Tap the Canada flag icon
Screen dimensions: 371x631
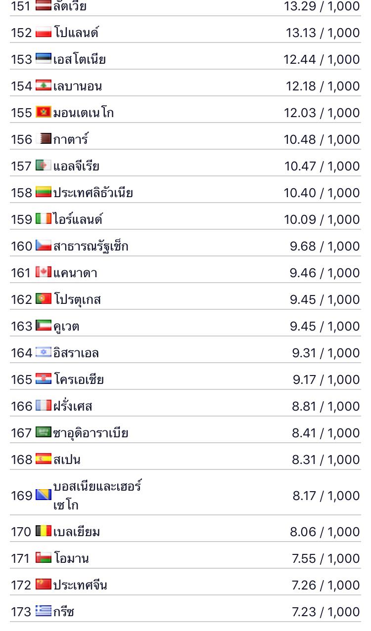tap(44, 272)
